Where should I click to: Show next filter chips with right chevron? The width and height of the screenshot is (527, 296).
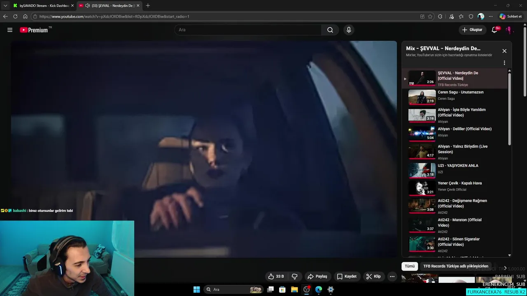505,268
